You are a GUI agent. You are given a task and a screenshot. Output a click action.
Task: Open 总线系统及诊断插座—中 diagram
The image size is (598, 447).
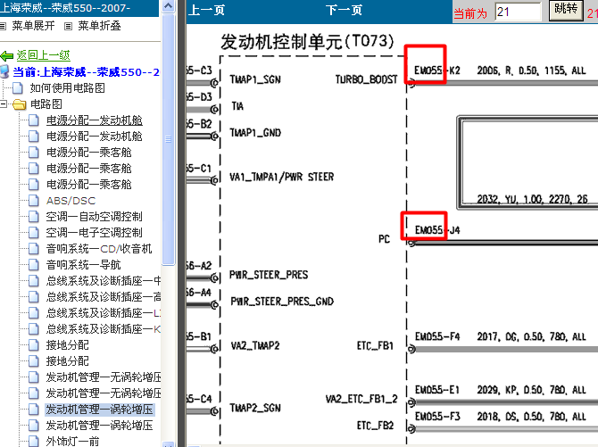point(104,281)
